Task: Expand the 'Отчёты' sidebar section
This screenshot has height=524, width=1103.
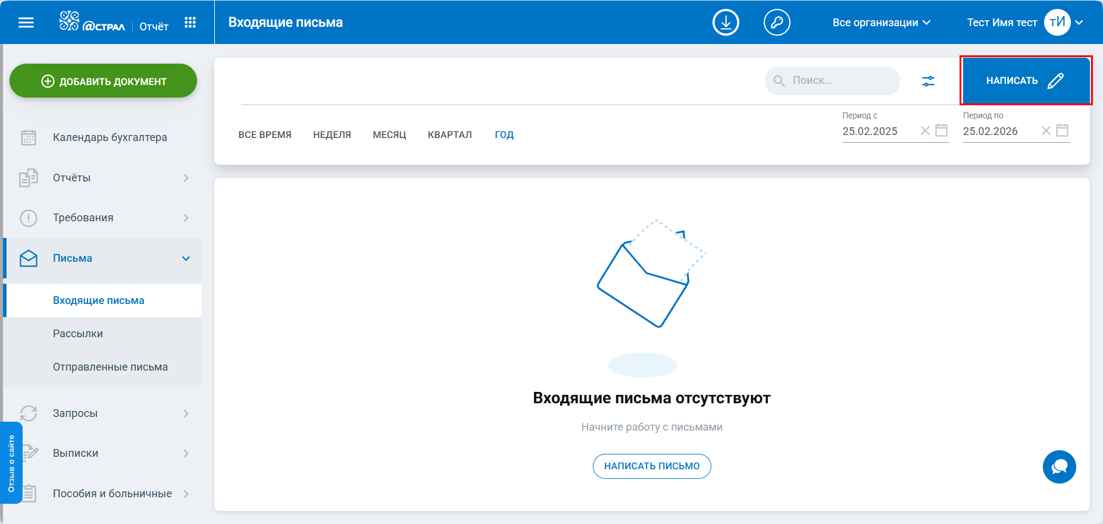Action: [186, 178]
